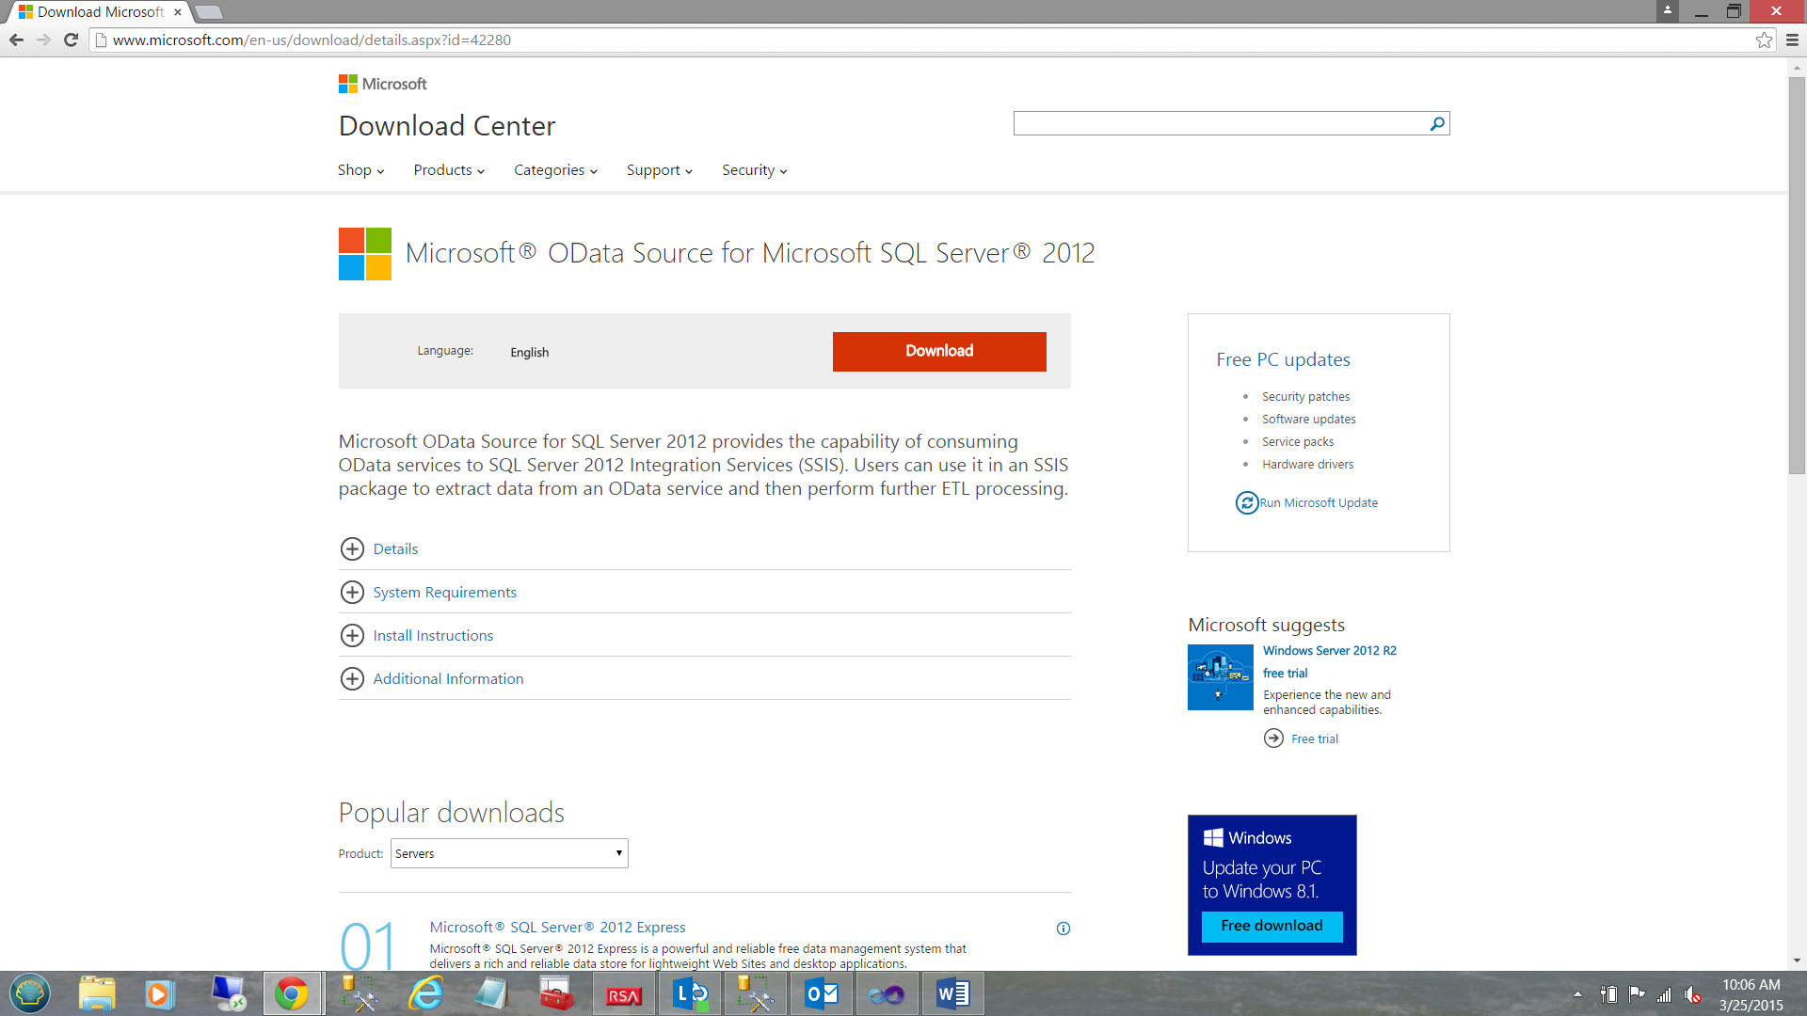Click the info icon beside SQL Server Express
Viewport: 1807px width, 1016px height.
pos(1063,929)
